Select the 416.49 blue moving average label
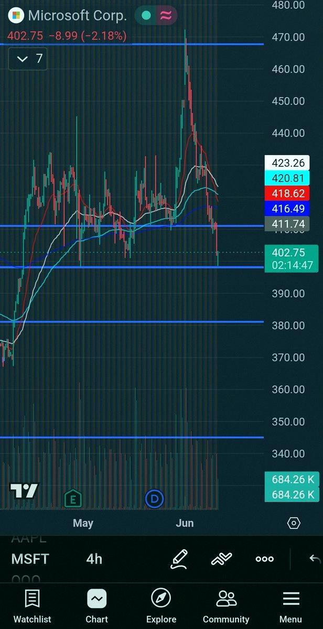The height and width of the screenshot is (629, 323). click(x=288, y=209)
